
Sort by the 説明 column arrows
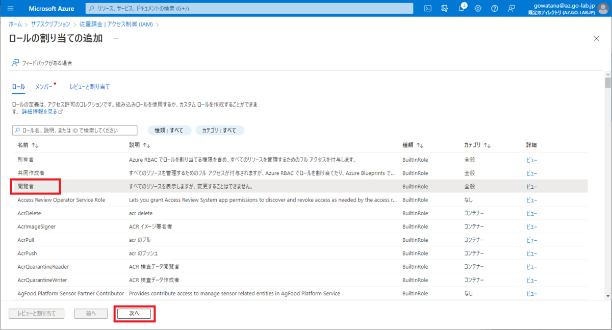pyautogui.click(x=146, y=145)
